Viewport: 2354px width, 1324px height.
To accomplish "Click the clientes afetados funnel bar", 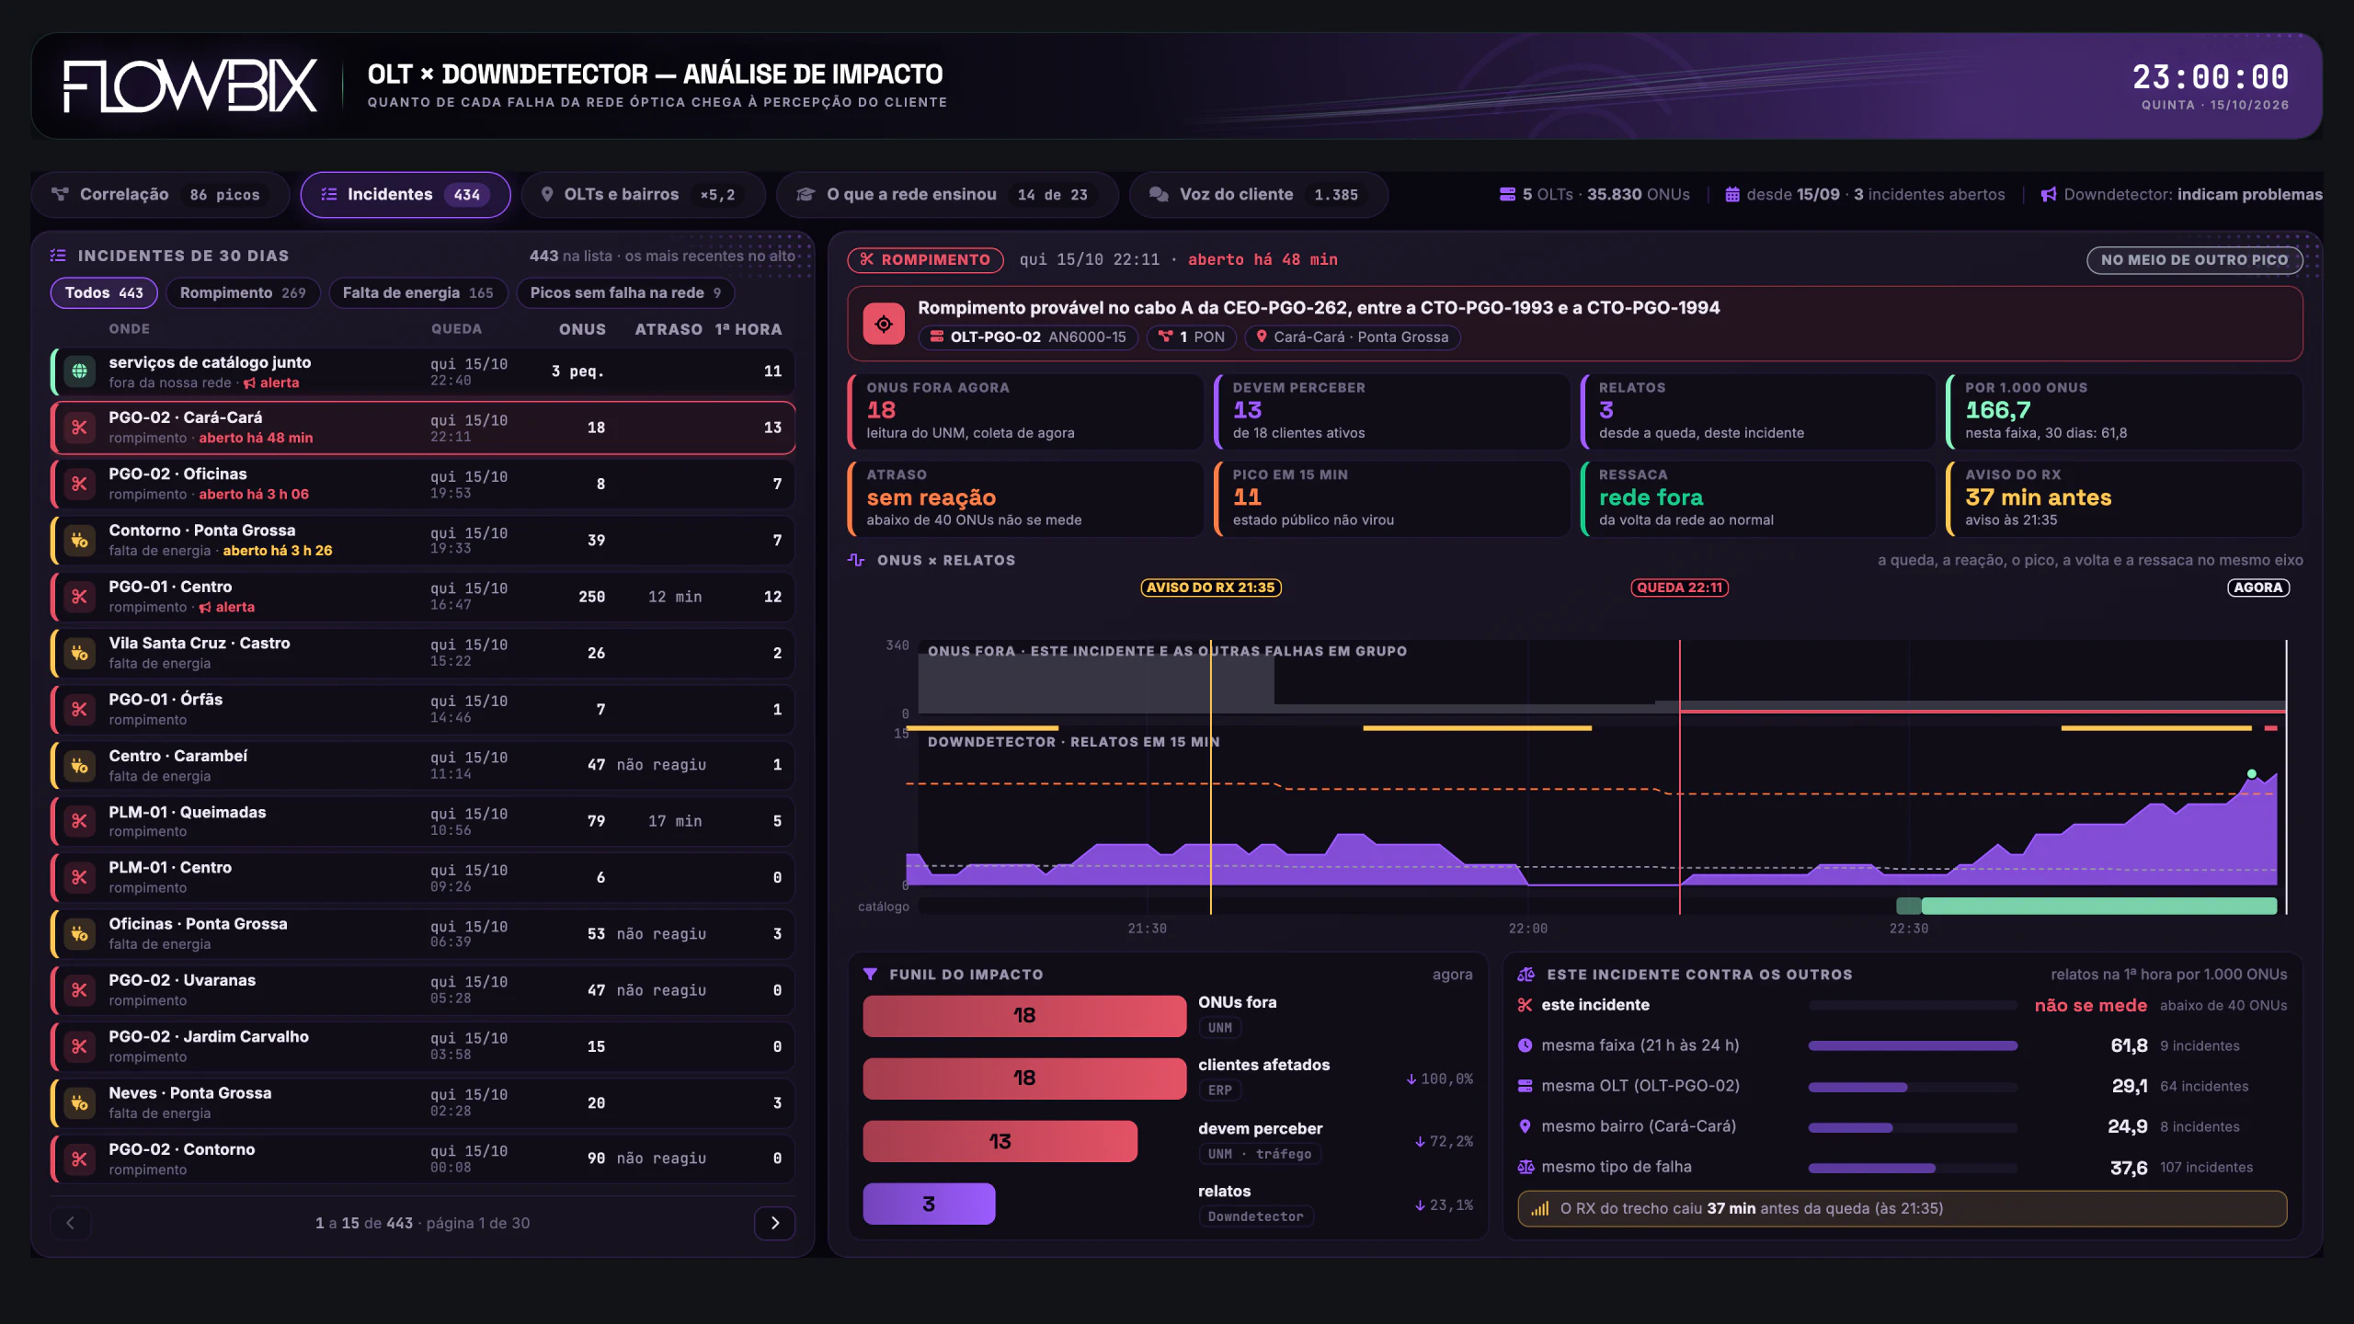I will coord(1024,1079).
